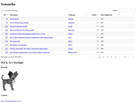Open Rho's Ice Princess at SzK link
This screenshot has height=102, width=136.
(x=18, y=26)
